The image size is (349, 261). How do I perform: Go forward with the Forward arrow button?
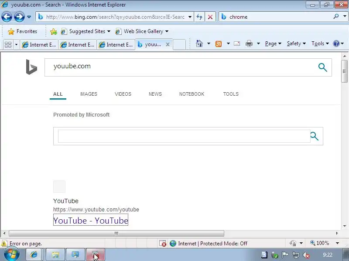click(x=19, y=17)
